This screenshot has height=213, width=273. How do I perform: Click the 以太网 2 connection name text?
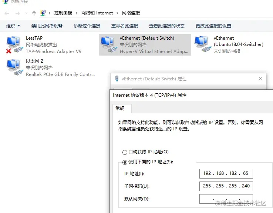click(x=34, y=61)
